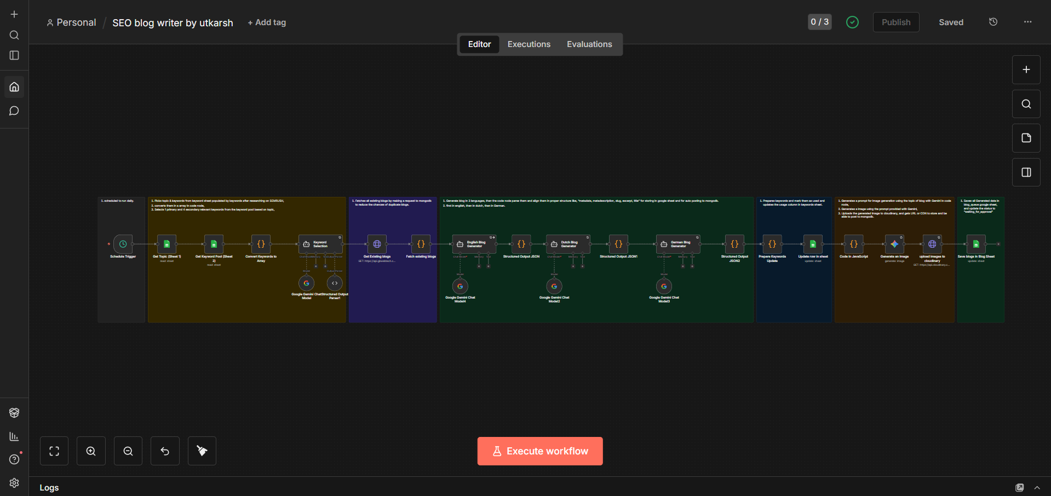Click the Execute workflow button
Screen dimensions: 1051x496
(539, 451)
